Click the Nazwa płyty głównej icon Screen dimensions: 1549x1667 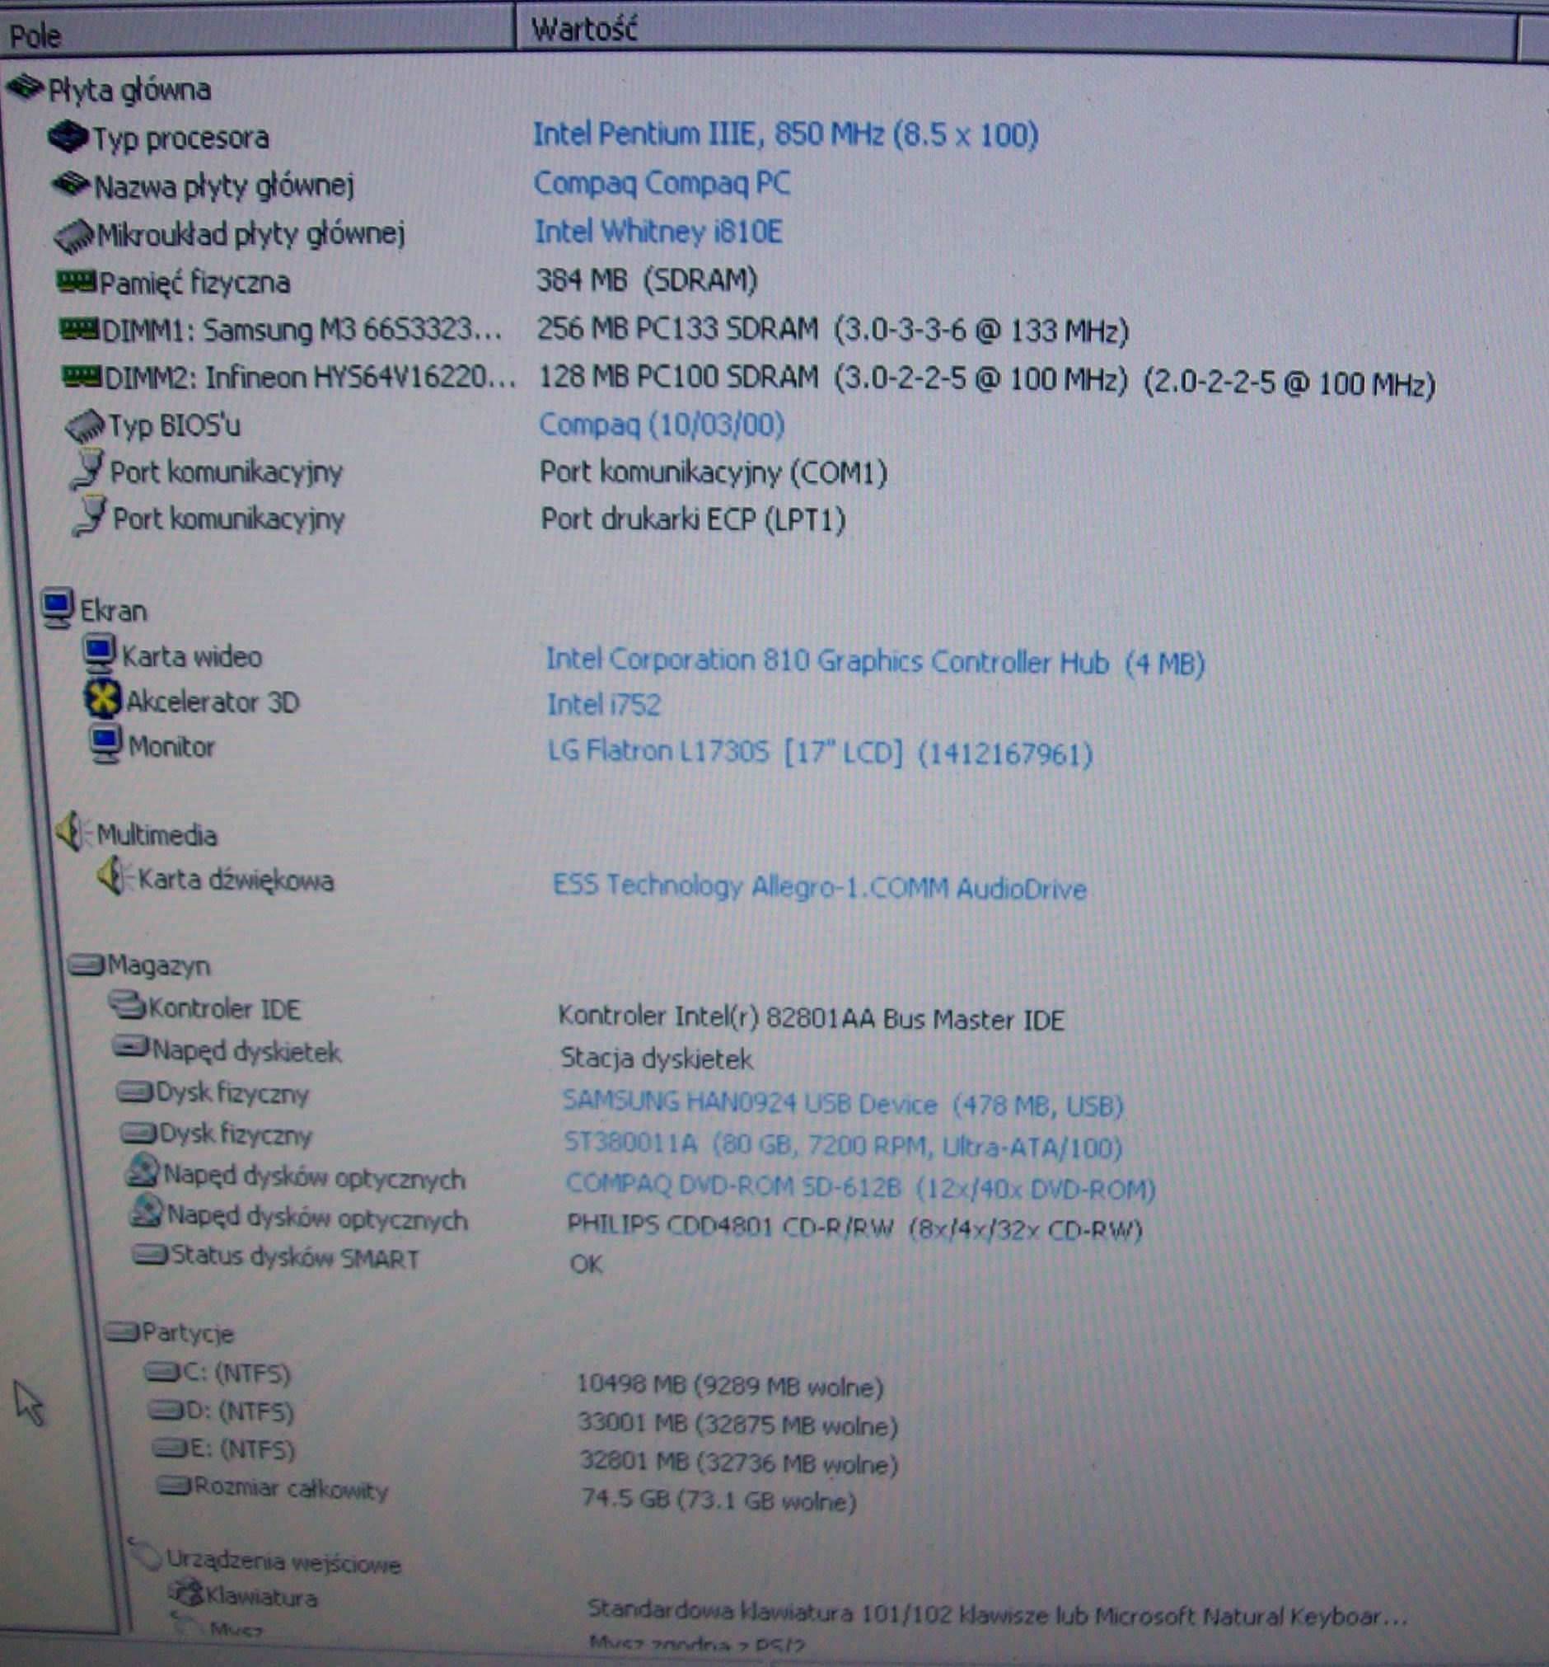[70, 183]
